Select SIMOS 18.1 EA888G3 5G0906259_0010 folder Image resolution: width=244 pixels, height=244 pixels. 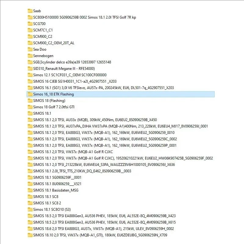tap(104, 133)
